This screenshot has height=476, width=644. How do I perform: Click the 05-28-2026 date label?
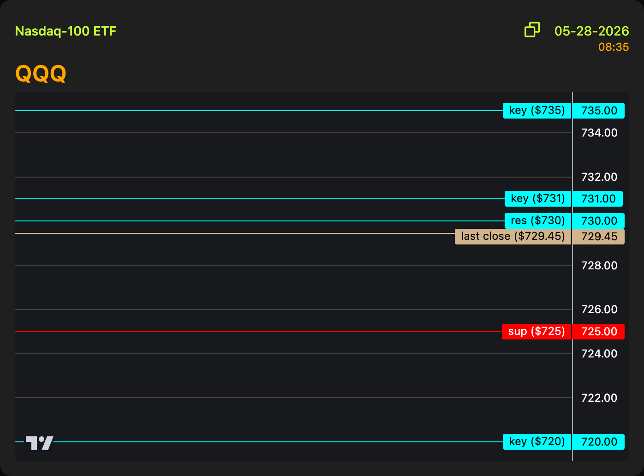(x=591, y=31)
